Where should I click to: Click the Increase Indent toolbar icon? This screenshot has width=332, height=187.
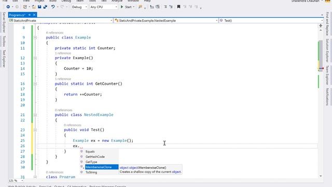click(x=171, y=7)
